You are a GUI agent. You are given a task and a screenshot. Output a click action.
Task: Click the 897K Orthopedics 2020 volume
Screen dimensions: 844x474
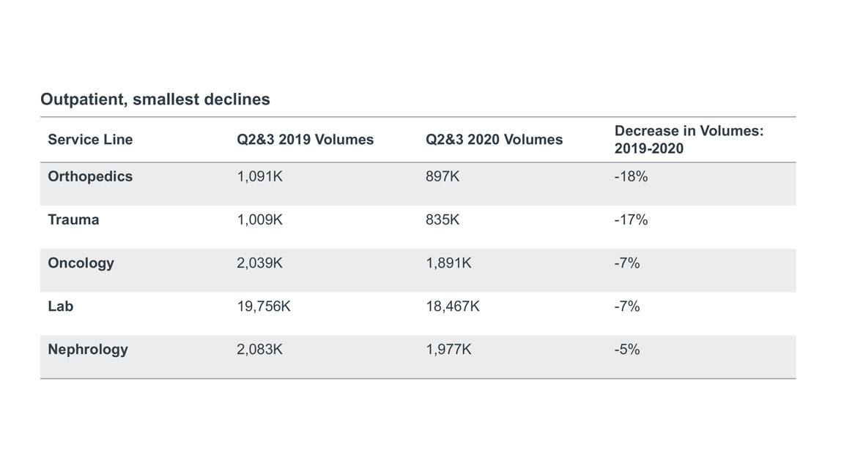443,176
